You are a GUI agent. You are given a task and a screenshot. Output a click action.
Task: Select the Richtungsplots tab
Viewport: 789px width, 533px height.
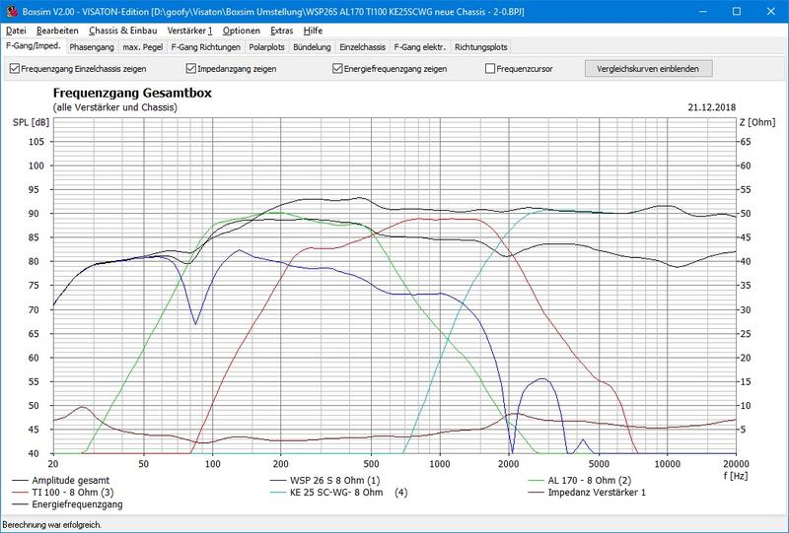pyautogui.click(x=481, y=46)
